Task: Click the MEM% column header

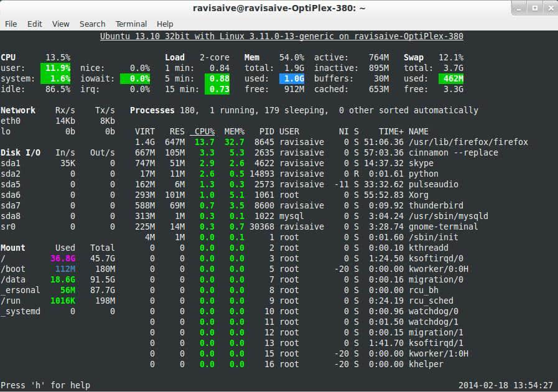Action: 235,131
